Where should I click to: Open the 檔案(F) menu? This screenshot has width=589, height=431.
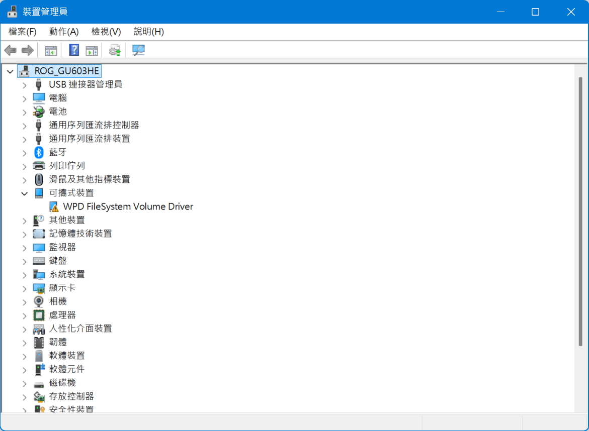(x=21, y=31)
